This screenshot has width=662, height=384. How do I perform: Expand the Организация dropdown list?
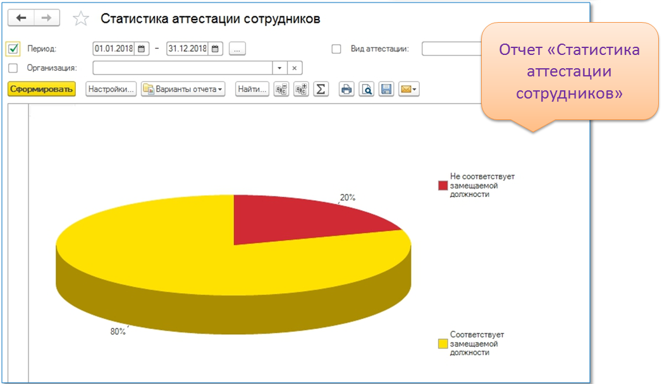point(280,68)
